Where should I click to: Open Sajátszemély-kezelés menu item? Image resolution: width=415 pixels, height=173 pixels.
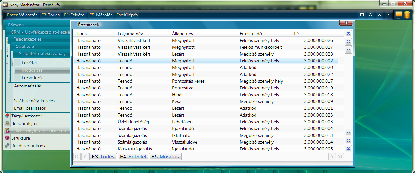tap(34, 101)
